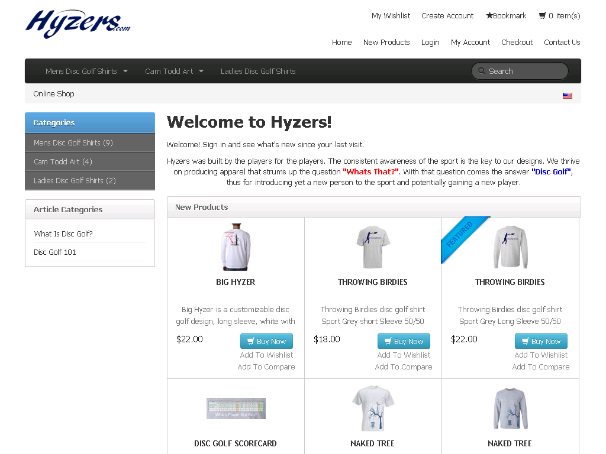606x454 pixels.
Task: Click the Bookmark link
Action: point(506,15)
